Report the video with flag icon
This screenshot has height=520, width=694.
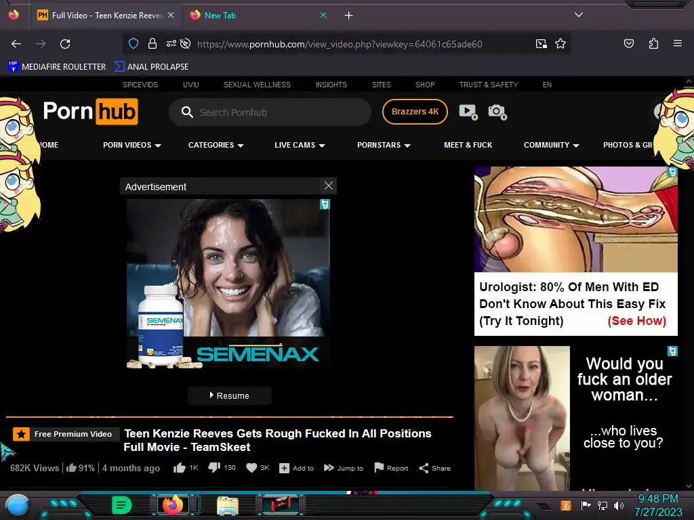(x=391, y=468)
